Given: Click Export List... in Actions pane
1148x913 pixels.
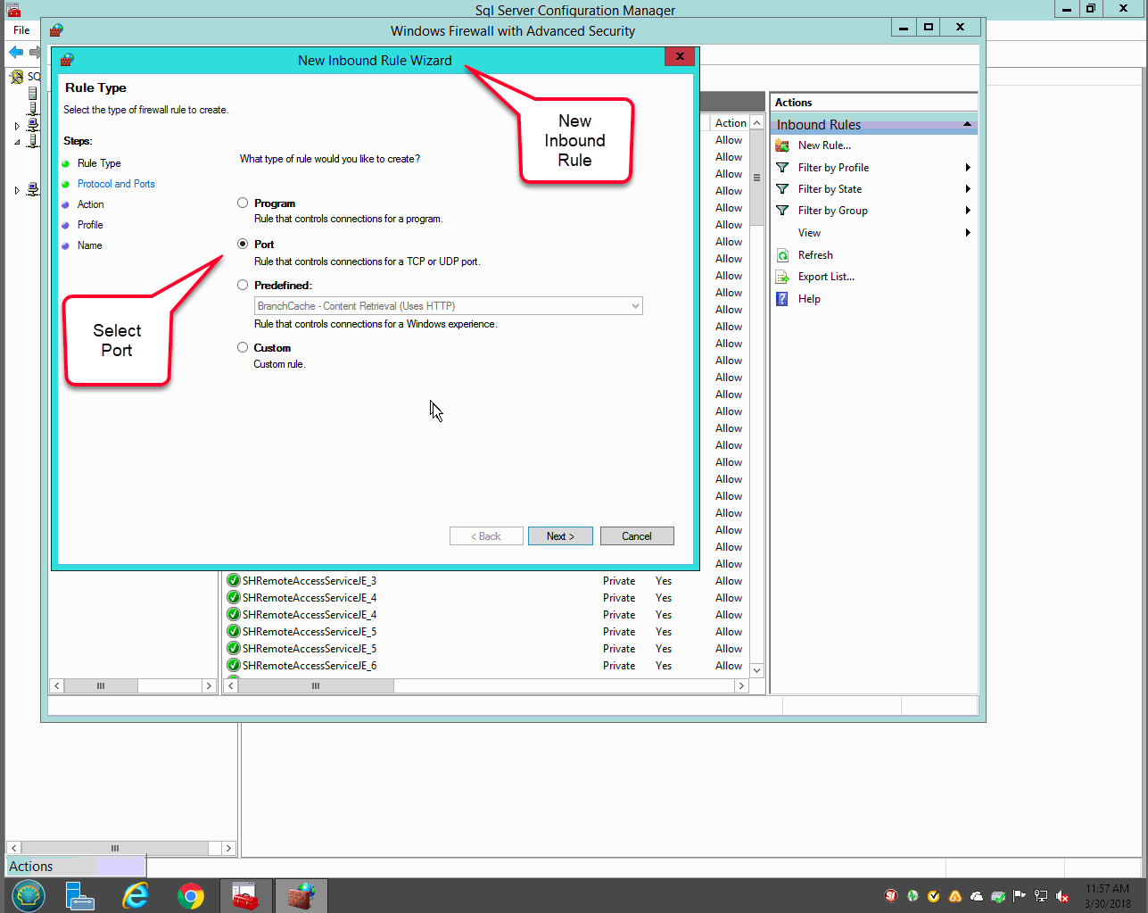Looking at the screenshot, I should [x=826, y=277].
